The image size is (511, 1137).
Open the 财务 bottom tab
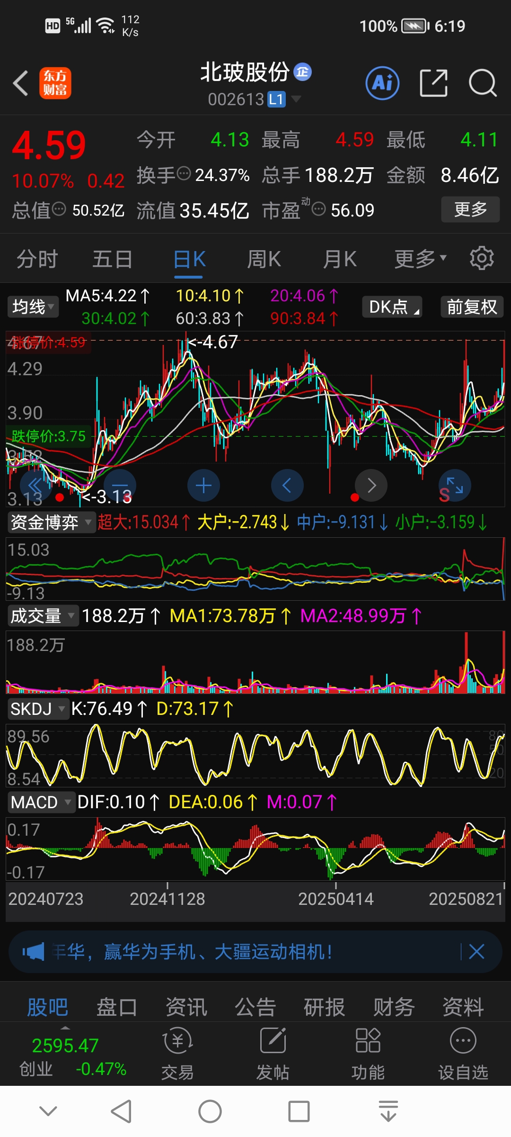coord(394,1007)
